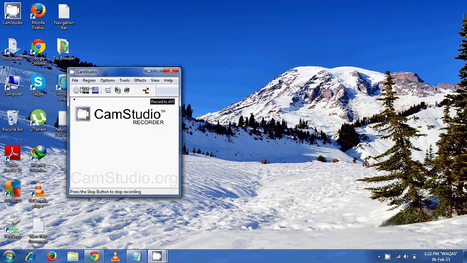The image size is (467, 263).
Task: Check the battery tray icon
Action: (x=414, y=257)
